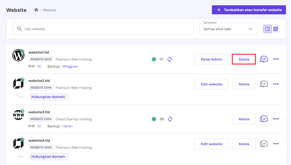Click the www globe icon for website3.tld
The image size is (291, 165).
coord(18,115)
